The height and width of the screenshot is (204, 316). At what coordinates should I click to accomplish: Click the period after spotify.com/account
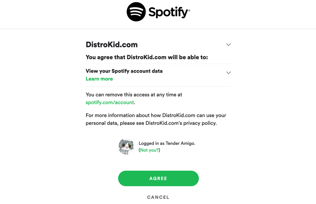(135, 104)
